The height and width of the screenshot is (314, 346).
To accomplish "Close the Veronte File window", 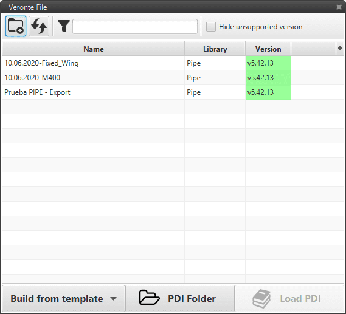I will [339, 7].
